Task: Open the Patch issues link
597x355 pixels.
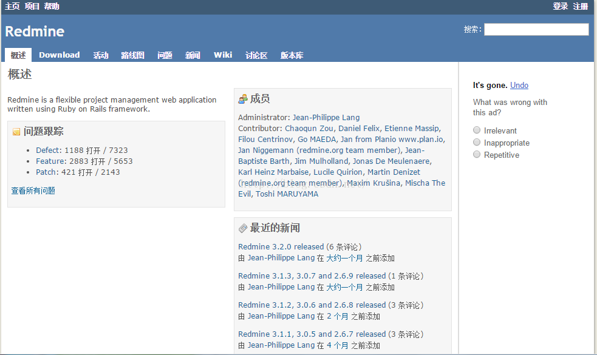Action: pyautogui.click(x=46, y=172)
